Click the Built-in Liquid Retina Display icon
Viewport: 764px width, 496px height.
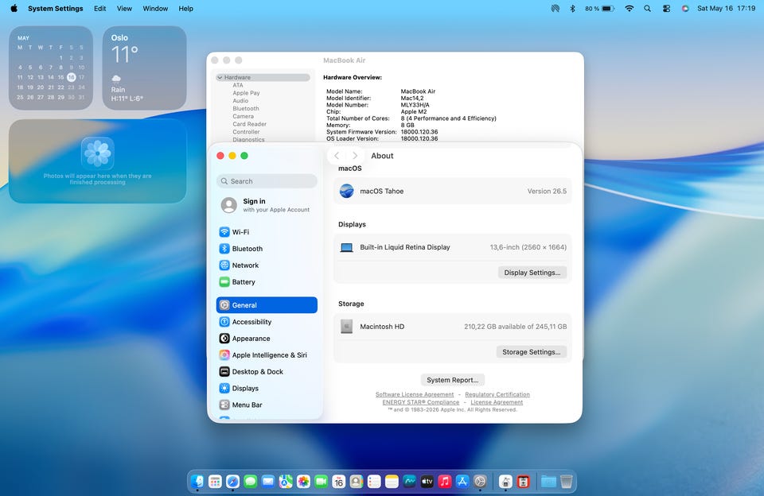(x=346, y=248)
